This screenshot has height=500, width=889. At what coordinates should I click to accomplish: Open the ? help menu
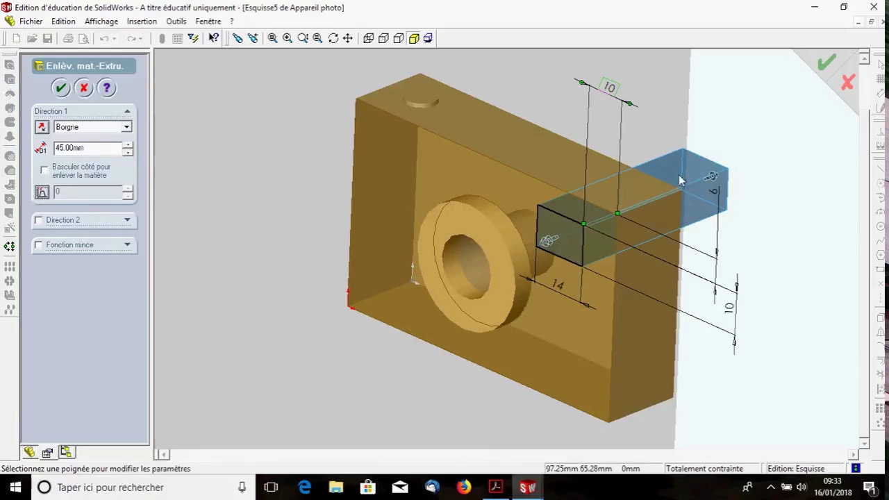(232, 22)
